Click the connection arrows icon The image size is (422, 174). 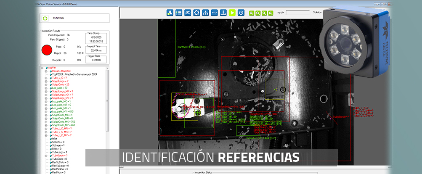pyautogui.click(x=214, y=13)
